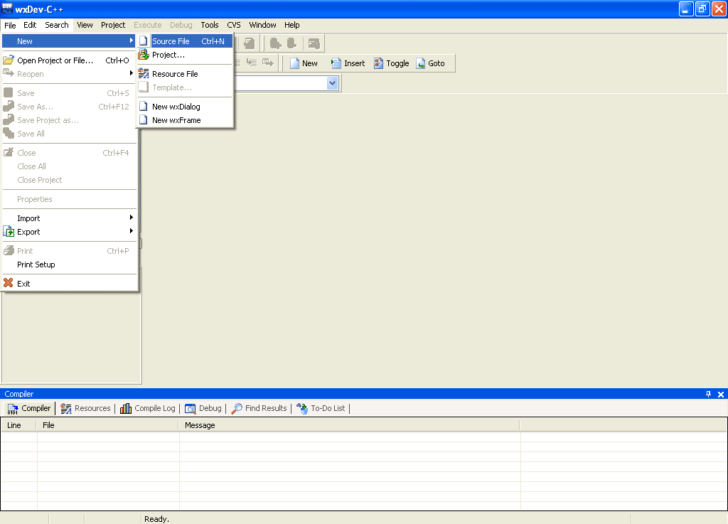Open Project or File... menu entry
The image size is (728, 524).
(x=69, y=60)
